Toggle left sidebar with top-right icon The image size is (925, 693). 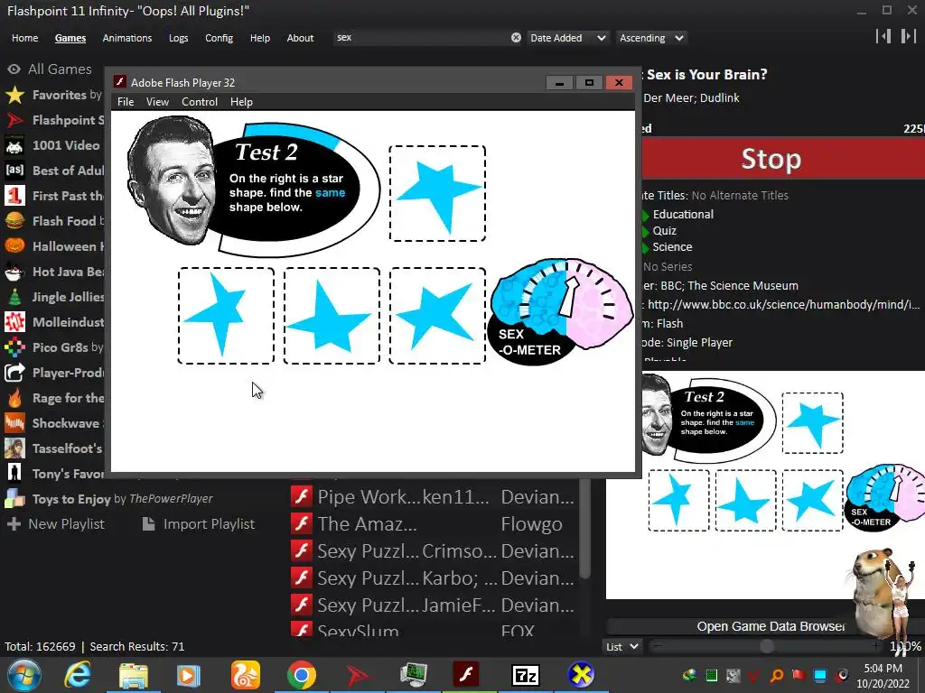point(883,36)
